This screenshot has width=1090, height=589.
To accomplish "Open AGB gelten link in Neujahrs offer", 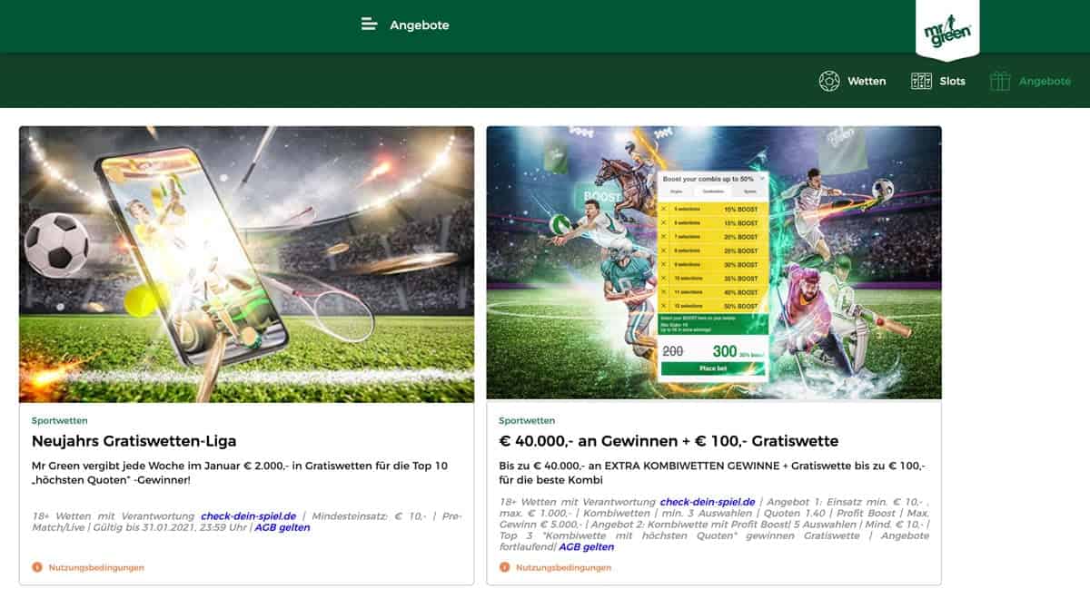I will [282, 527].
